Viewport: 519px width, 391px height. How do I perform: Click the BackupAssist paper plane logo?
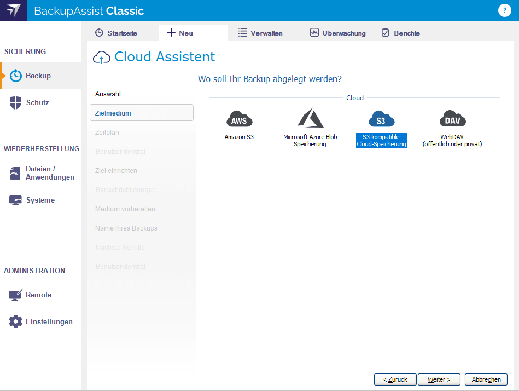click(x=14, y=10)
